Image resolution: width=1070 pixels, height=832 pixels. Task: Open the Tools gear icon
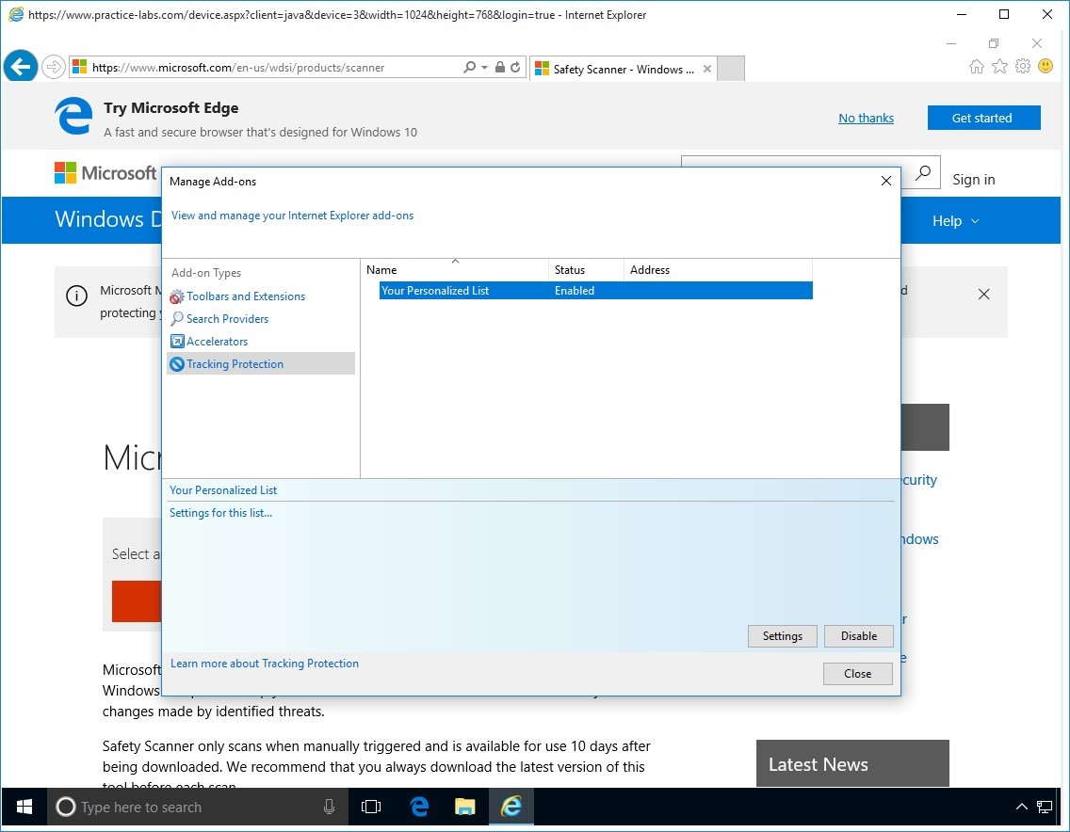click(x=1022, y=67)
